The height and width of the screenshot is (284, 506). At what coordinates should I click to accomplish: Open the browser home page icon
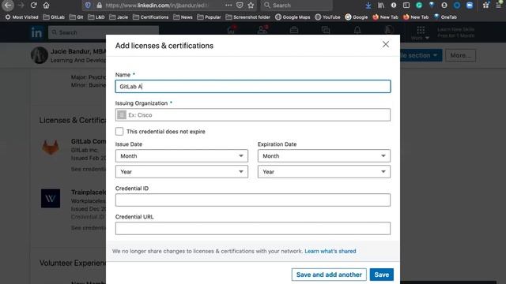(x=46, y=6)
